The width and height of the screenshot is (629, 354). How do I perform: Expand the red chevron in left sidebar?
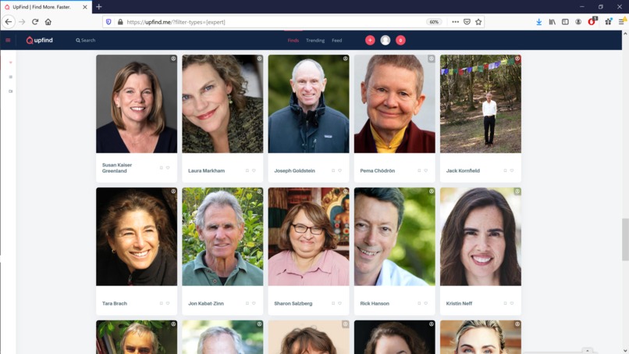click(10, 63)
